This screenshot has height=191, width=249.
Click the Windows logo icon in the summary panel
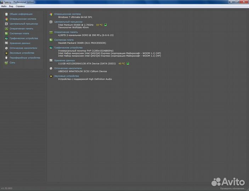point(51,14)
